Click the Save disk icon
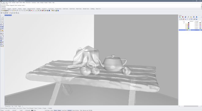Viewport: 202px width, 111px height. pyautogui.click(x=5, y=11)
